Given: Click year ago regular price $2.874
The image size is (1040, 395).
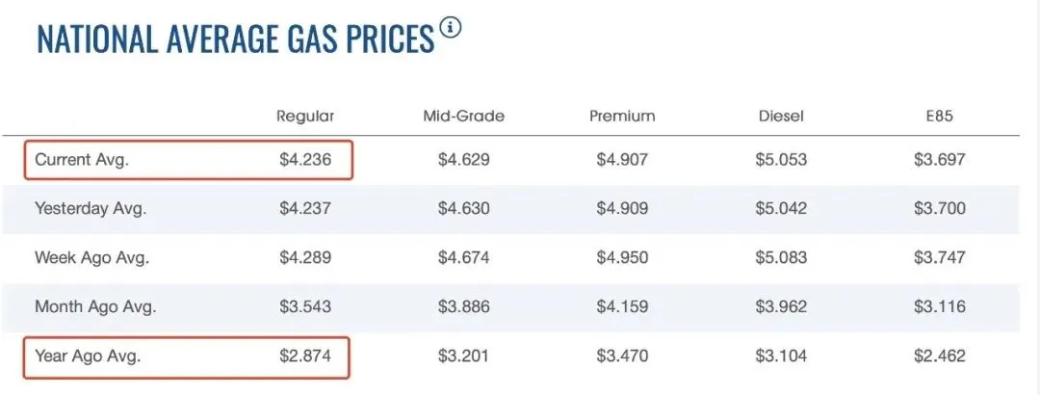Looking at the screenshot, I should click(x=305, y=356).
